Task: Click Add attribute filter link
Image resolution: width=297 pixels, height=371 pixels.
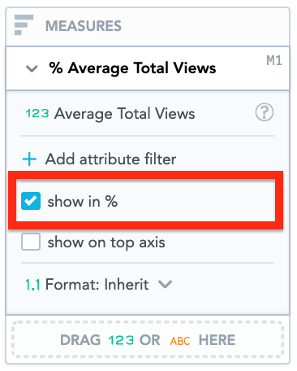Action: [110, 159]
